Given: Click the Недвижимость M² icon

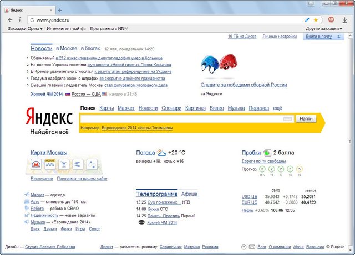Looking at the screenshot, I should tap(27, 215).
